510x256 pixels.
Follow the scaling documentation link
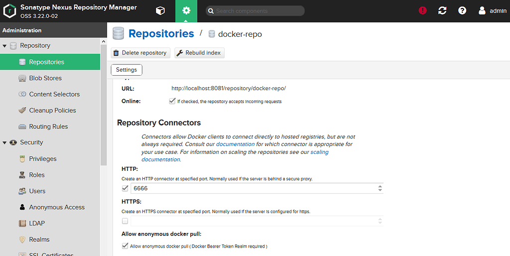click(319, 152)
